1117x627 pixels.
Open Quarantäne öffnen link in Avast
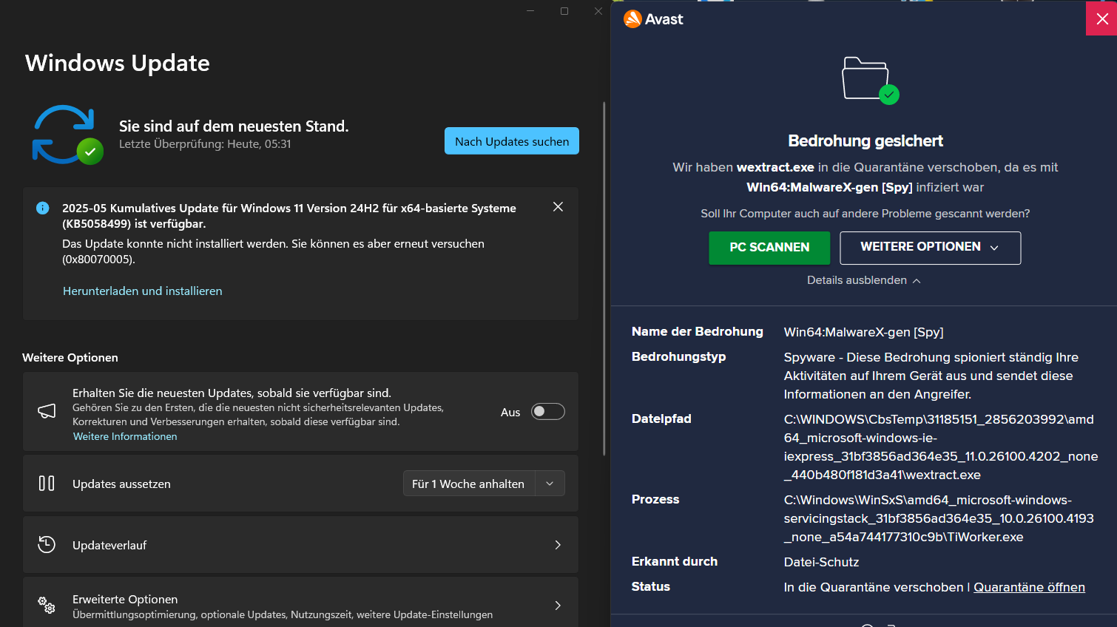pyautogui.click(x=1029, y=587)
